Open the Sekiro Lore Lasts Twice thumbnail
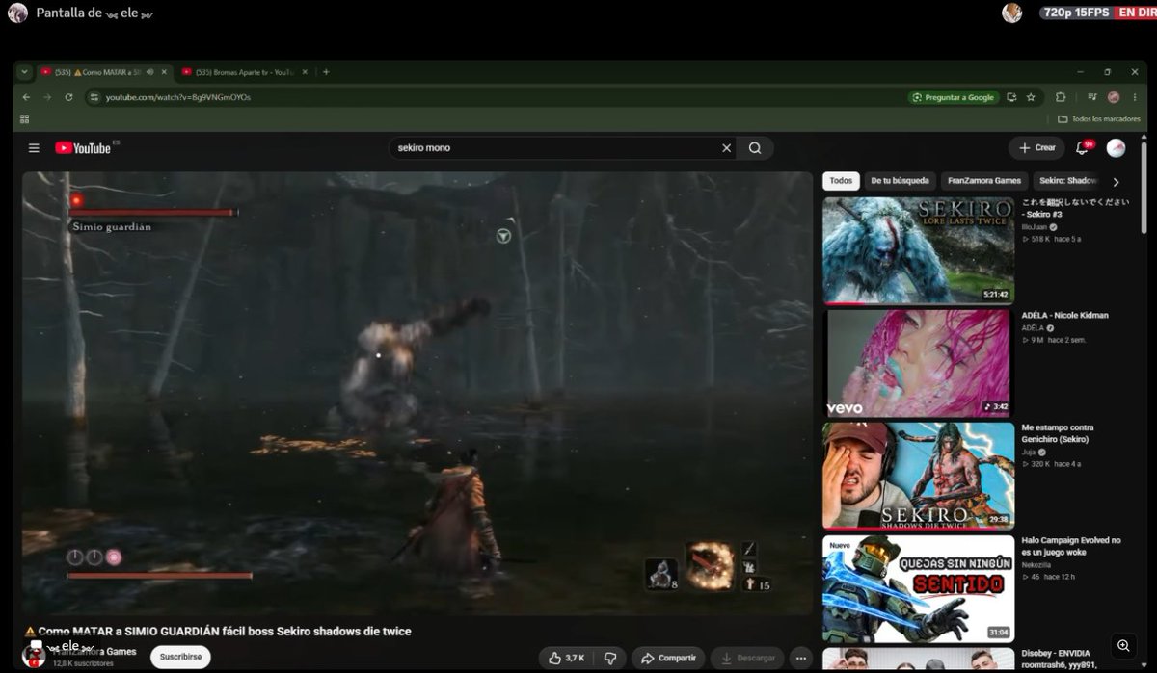The height and width of the screenshot is (673, 1157). [918, 250]
